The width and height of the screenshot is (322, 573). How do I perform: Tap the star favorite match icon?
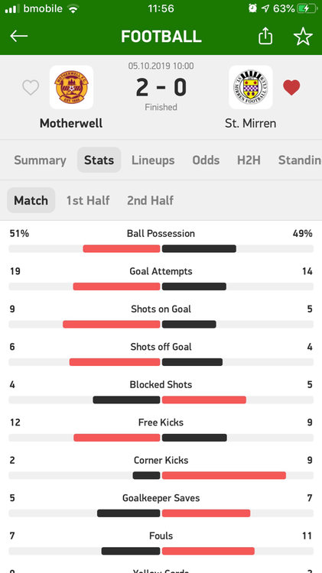point(303,36)
